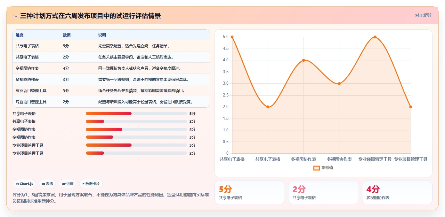Select the description 任务关系主要靠字段、备注和人工核对表达。
The image size is (445, 217).
(x=136, y=57)
